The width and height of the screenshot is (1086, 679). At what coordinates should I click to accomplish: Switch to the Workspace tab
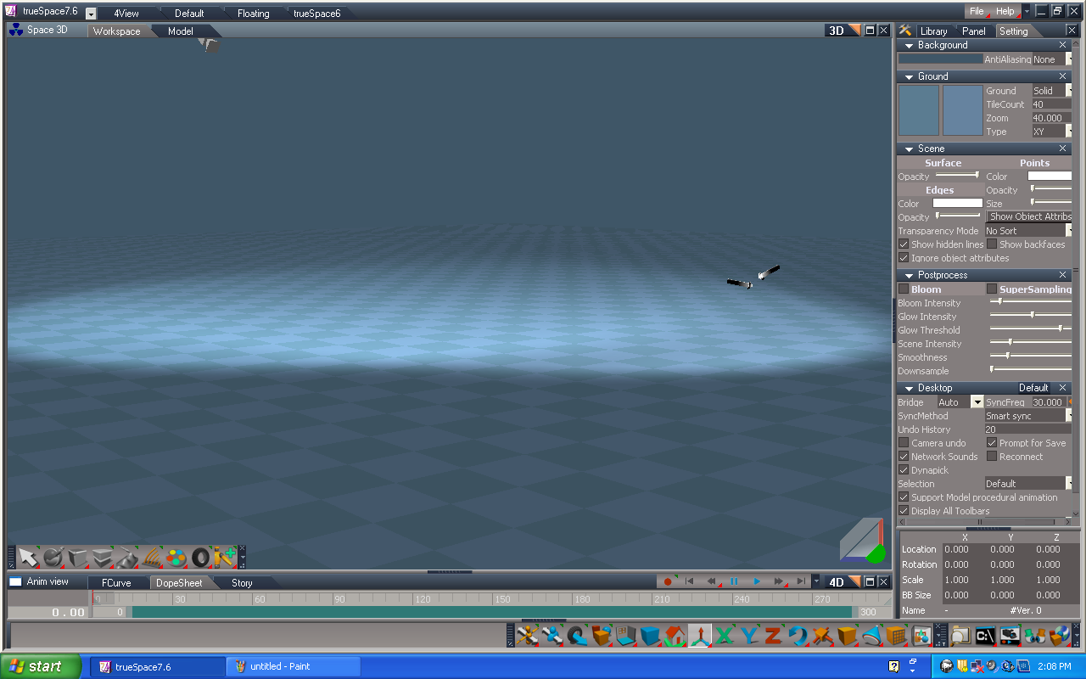pos(116,31)
